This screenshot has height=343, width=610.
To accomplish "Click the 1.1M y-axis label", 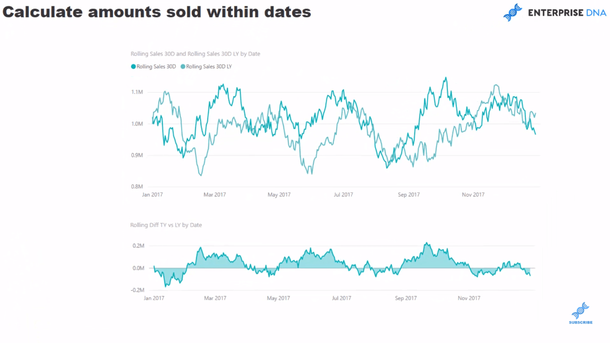I will tap(137, 92).
